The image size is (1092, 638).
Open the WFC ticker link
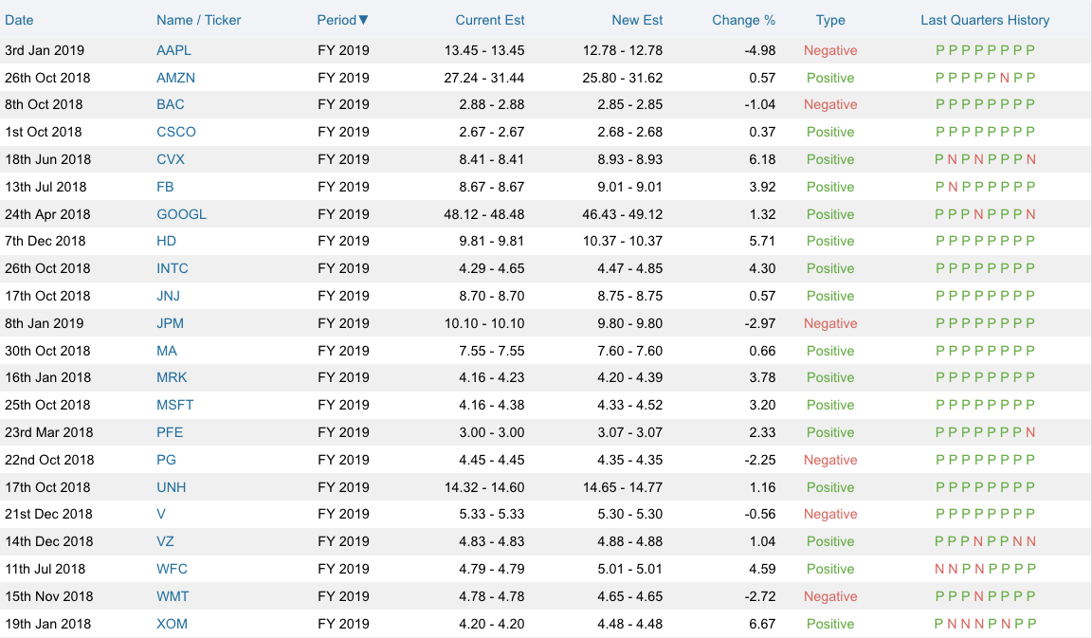click(172, 569)
